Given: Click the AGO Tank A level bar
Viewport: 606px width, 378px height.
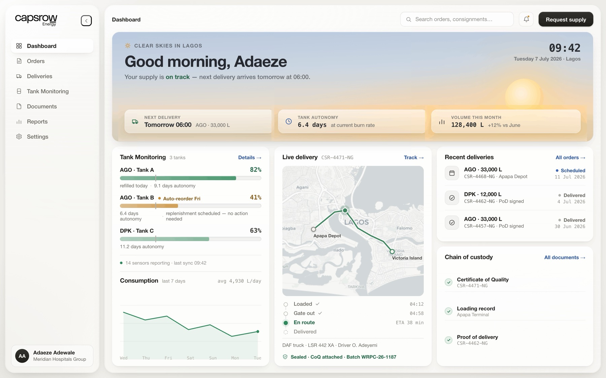Looking at the screenshot, I should click(x=191, y=178).
